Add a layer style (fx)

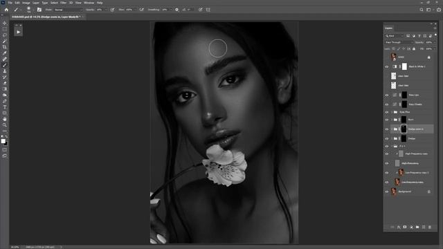399,227
